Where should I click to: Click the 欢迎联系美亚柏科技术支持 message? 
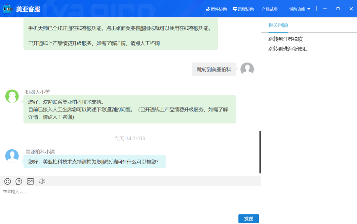pyautogui.click(x=130, y=110)
